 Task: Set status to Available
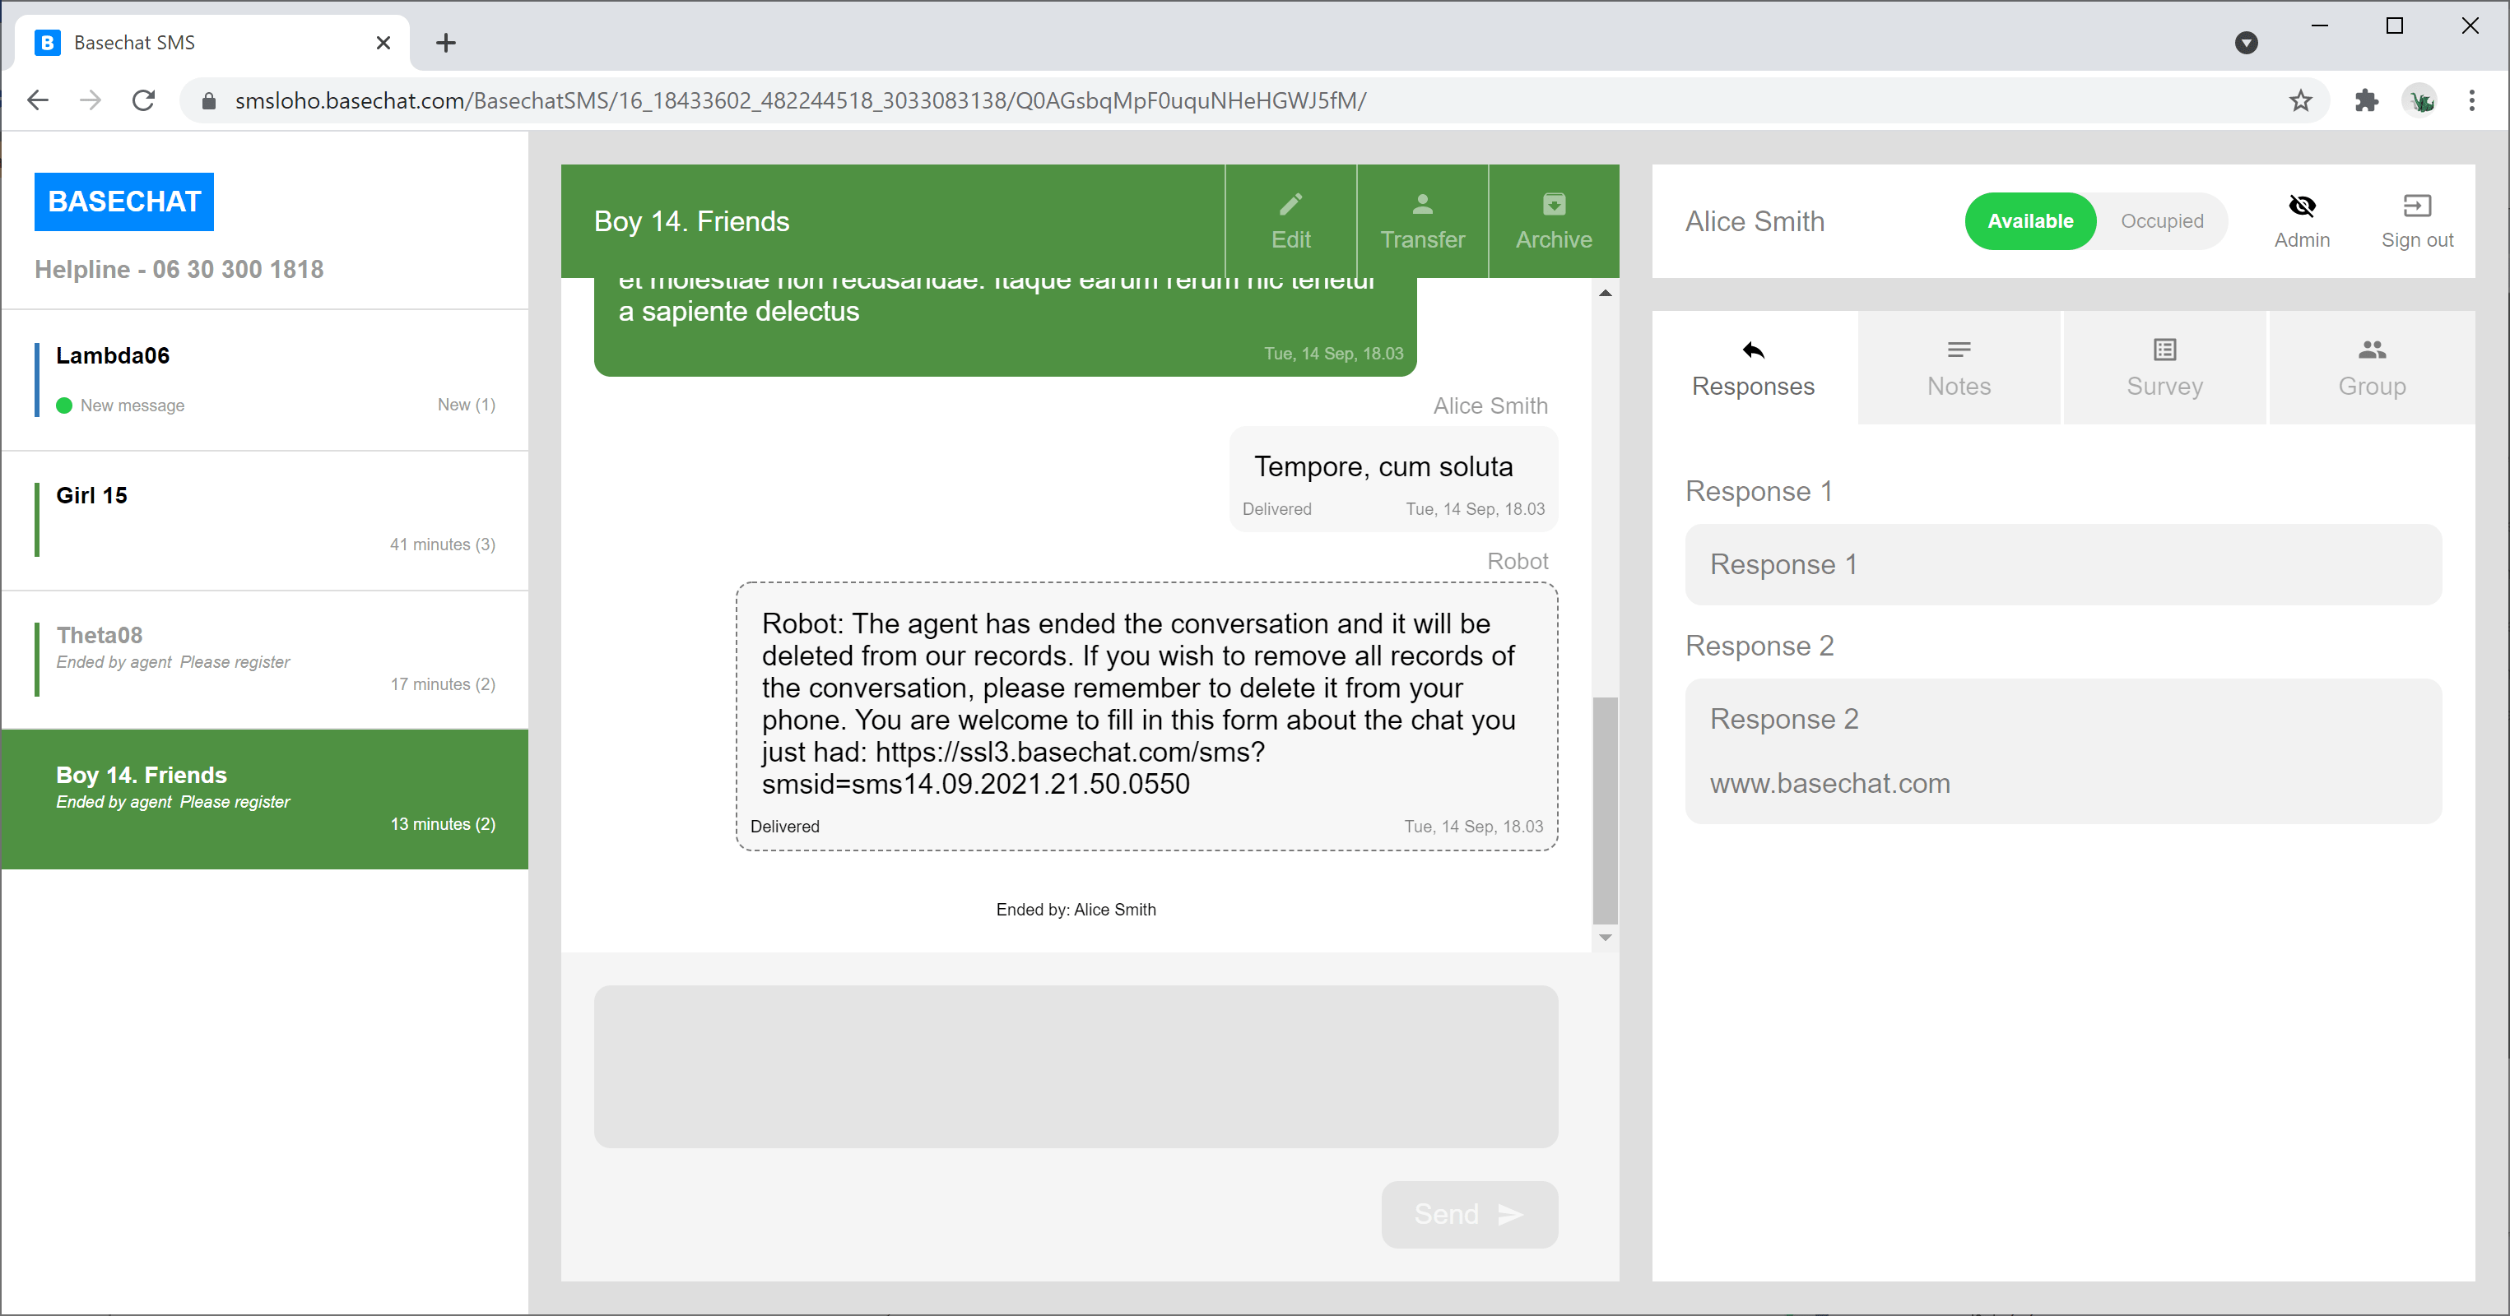(x=2029, y=221)
